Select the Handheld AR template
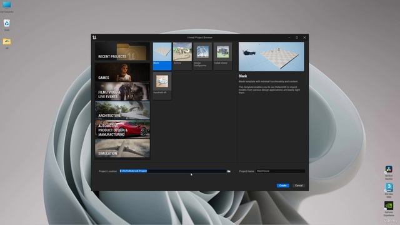The width and height of the screenshot is (400, 225). pyautogui.click(x=162, y=86)
